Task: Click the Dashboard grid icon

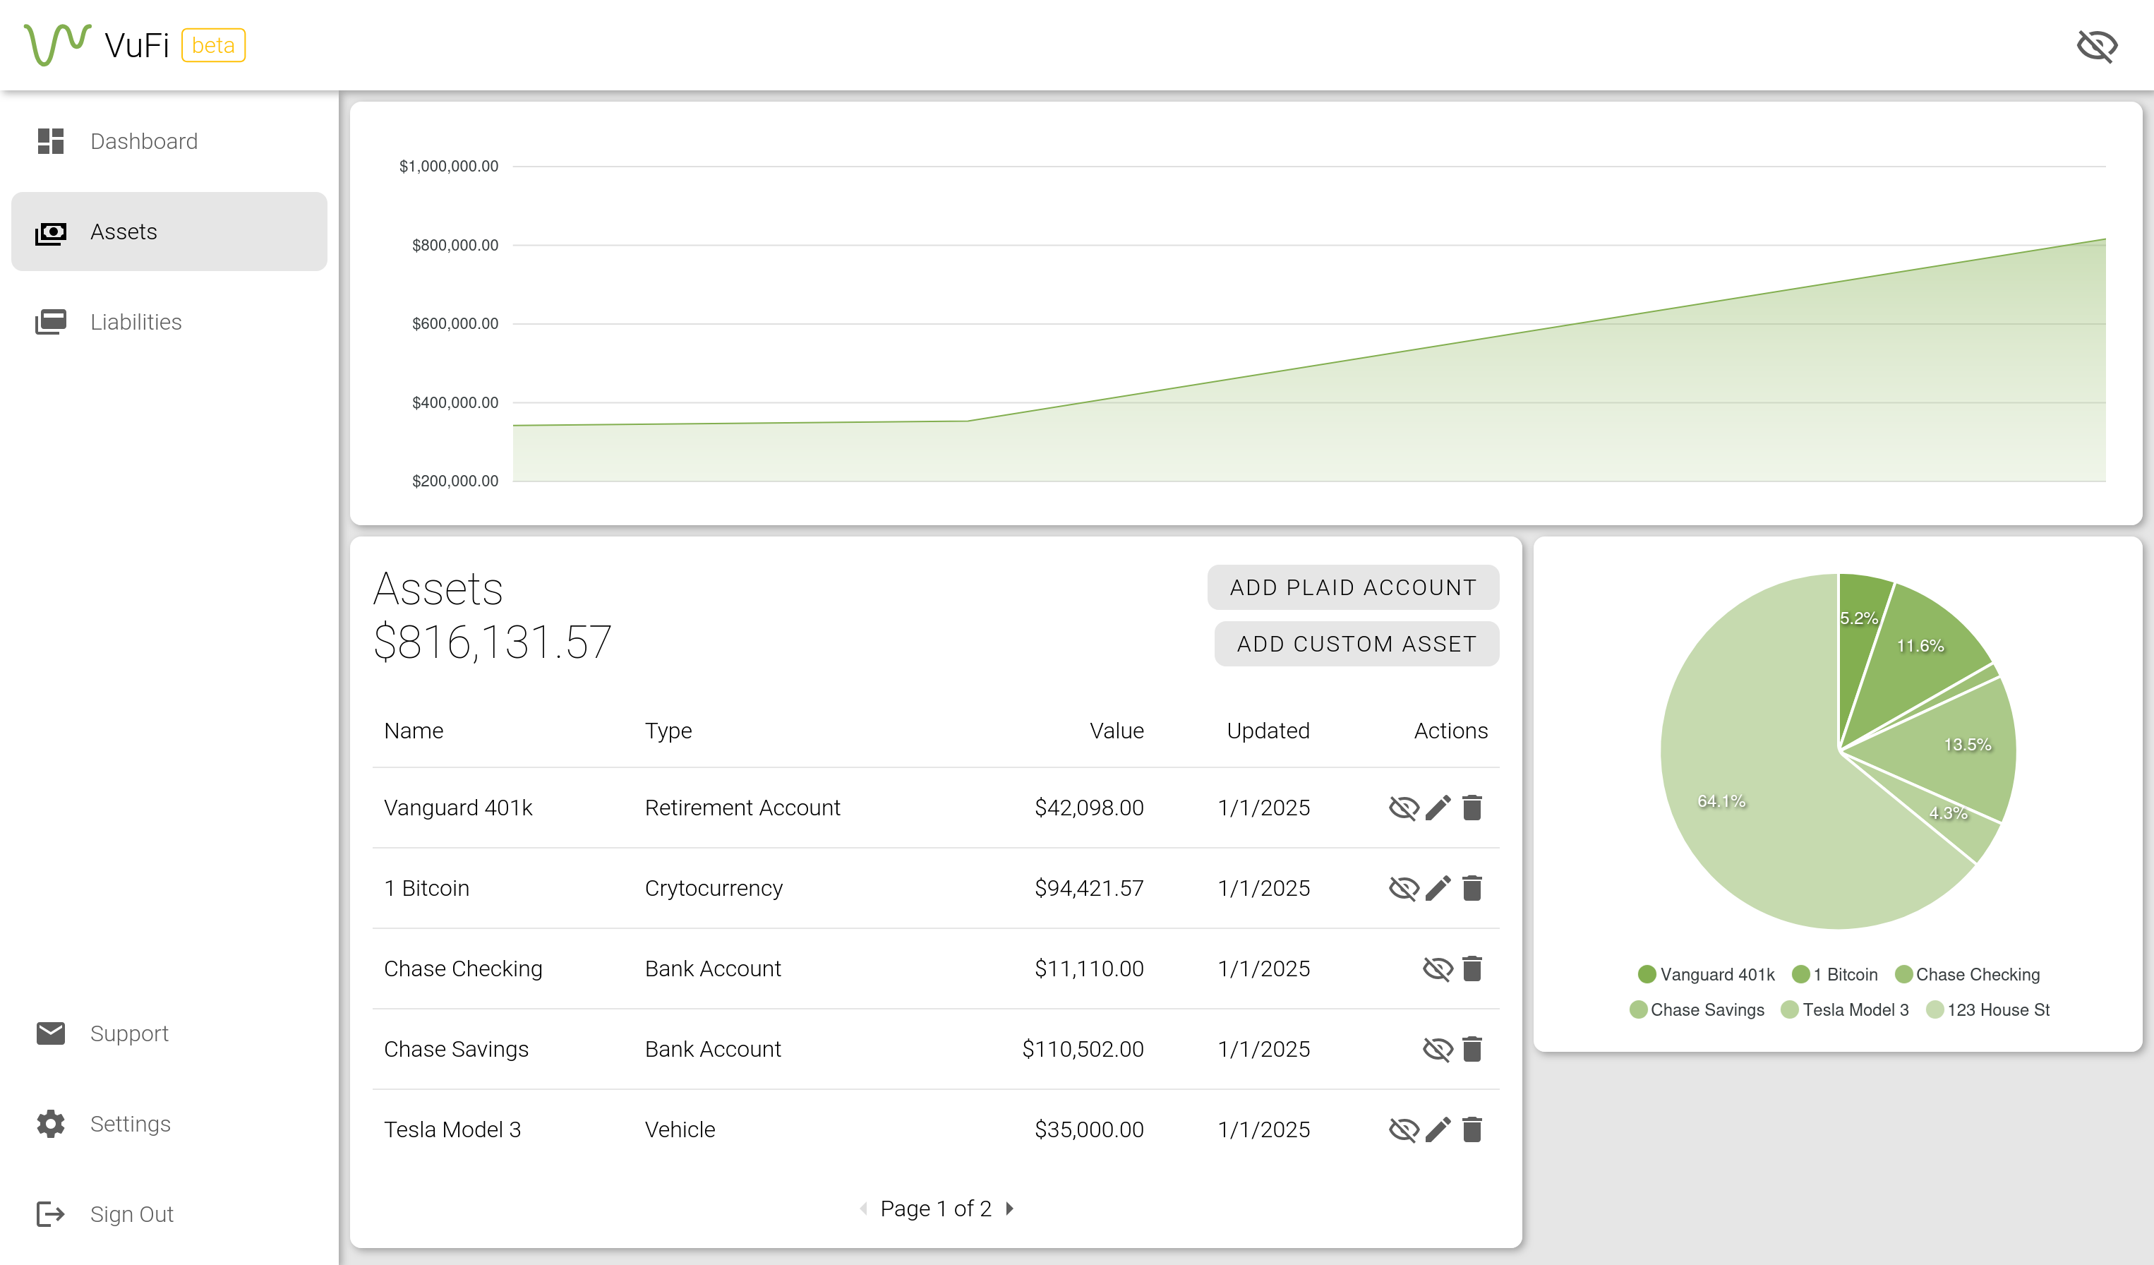Action: (x=50, y=141)
